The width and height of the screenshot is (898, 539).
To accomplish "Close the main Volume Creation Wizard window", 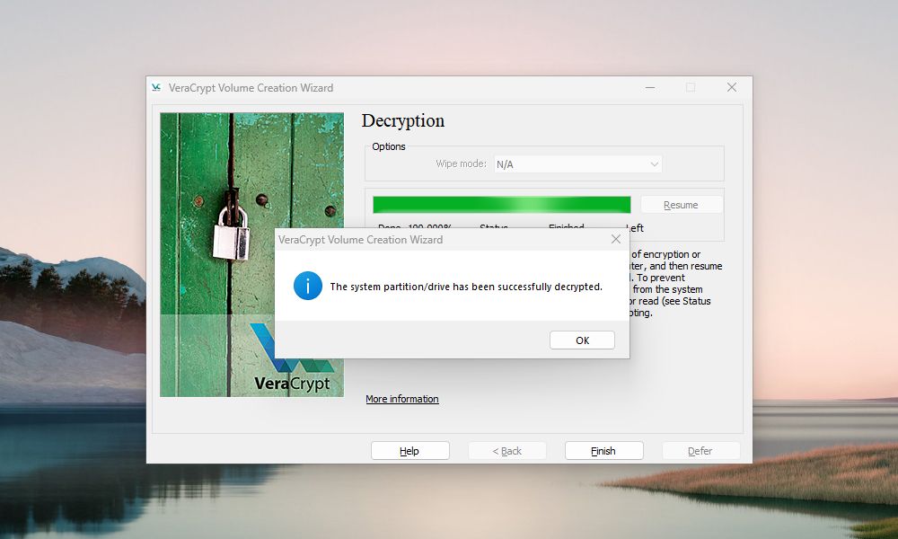I will (732, 88).
